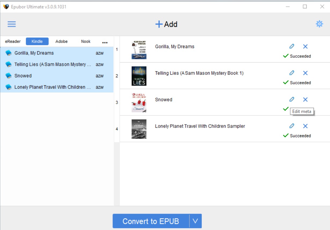Edit metadata for Gorilla, My Dreams
Image resolution: width=330 pixels, height=230 pixels.
coord(292,46)
